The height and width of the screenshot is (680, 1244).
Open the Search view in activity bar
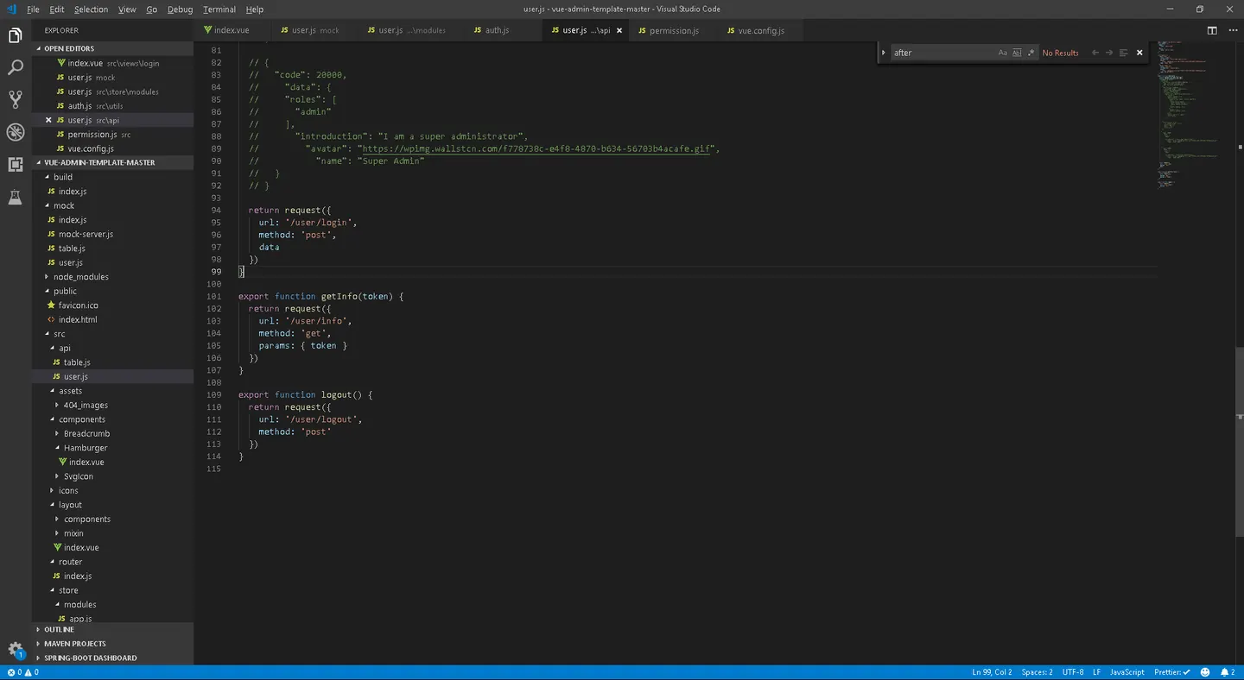coord(15,67)
